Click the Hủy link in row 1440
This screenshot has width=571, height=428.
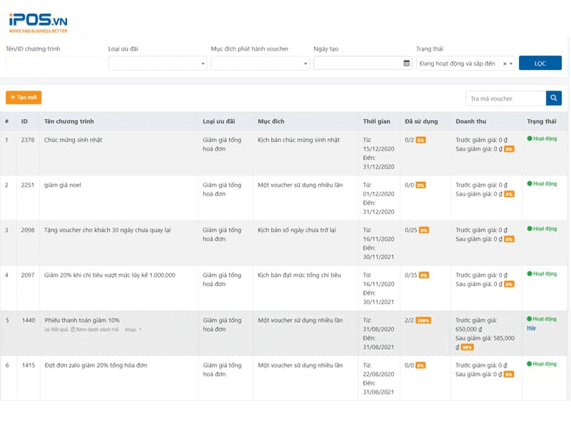pos(531,327)
